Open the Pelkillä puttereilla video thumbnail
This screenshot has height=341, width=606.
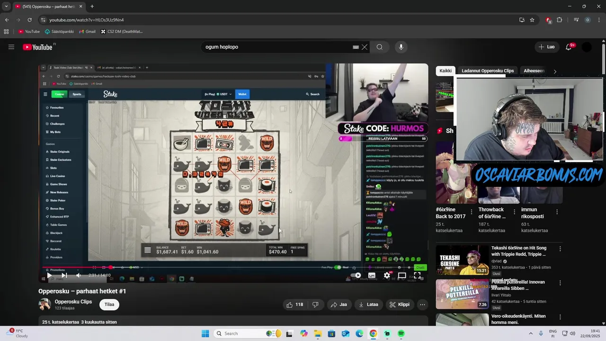[x=462, y=294]
